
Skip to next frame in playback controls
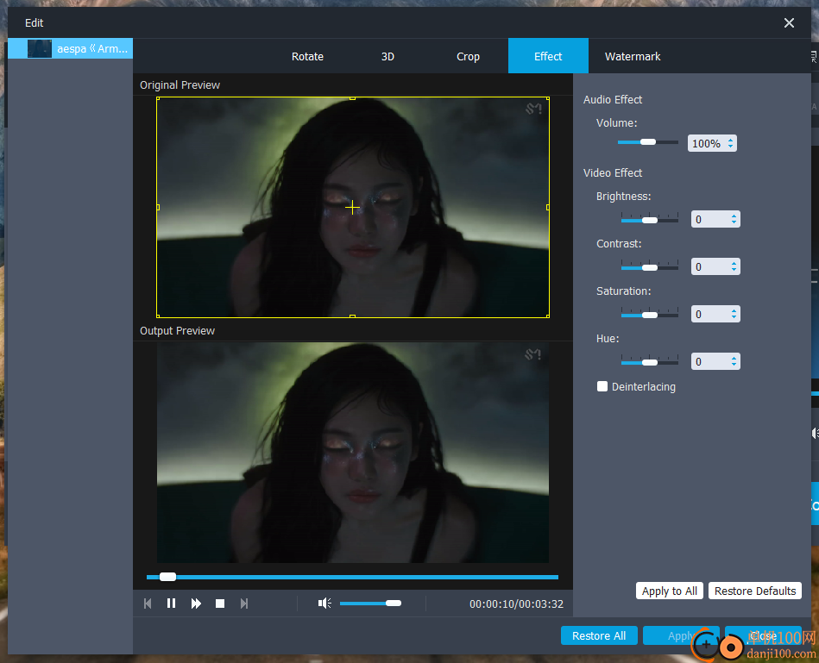point(244,604)
